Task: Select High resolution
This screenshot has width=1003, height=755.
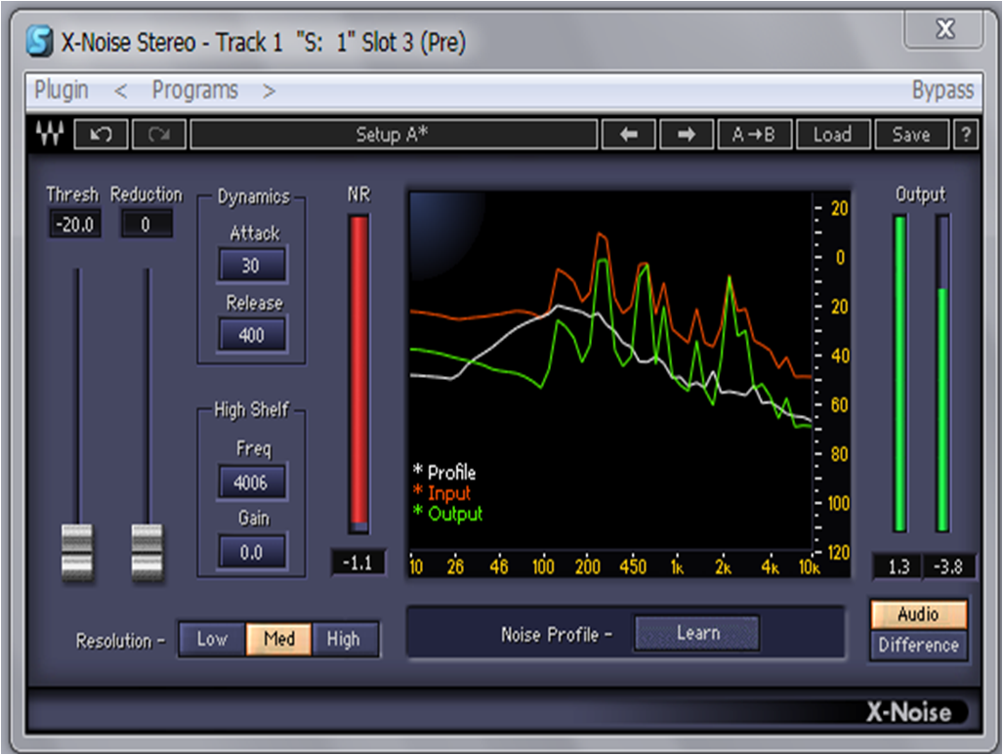Action: (x=344, y=639)
